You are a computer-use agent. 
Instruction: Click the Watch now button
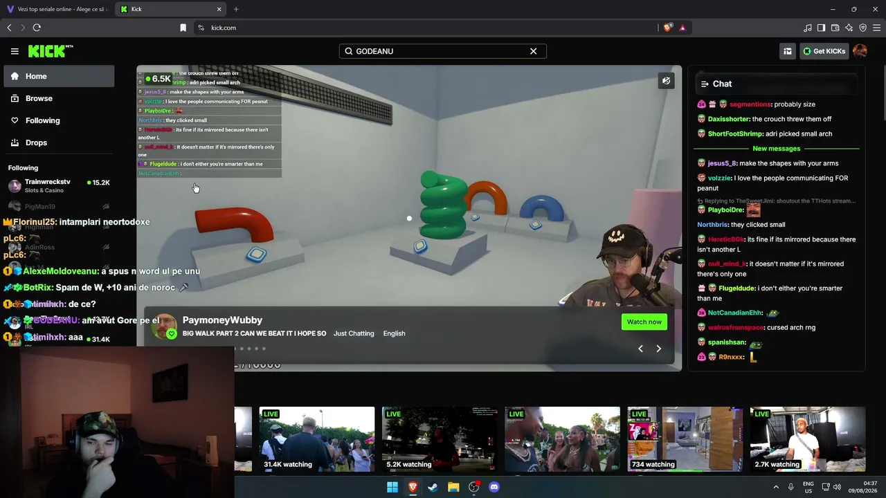tap(644, 322)
